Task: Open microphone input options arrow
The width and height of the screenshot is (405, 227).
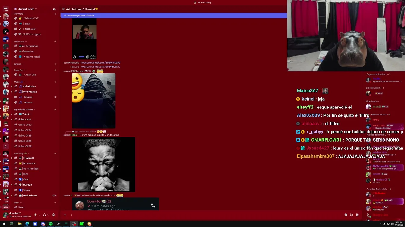Action: [x=39, y=215]
